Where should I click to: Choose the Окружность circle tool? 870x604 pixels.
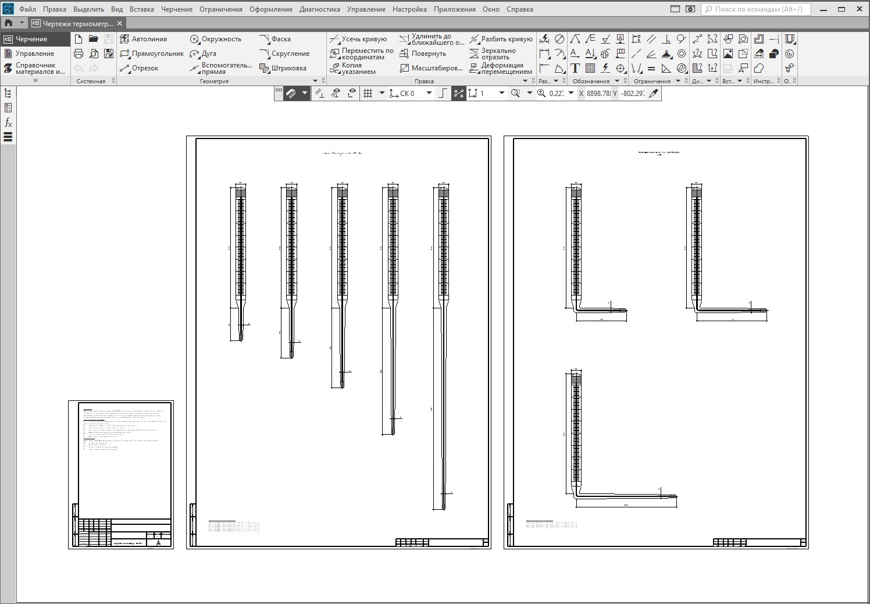pos(215,39)
